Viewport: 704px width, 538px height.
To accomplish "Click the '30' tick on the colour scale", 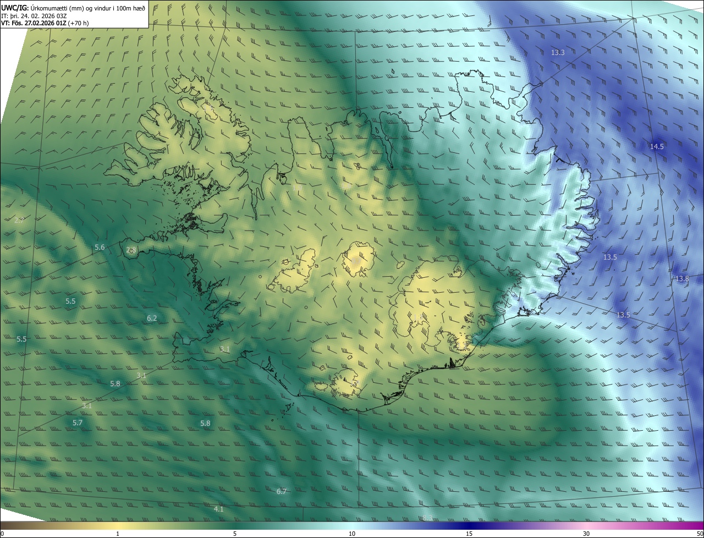I will [x=586, y=534].
